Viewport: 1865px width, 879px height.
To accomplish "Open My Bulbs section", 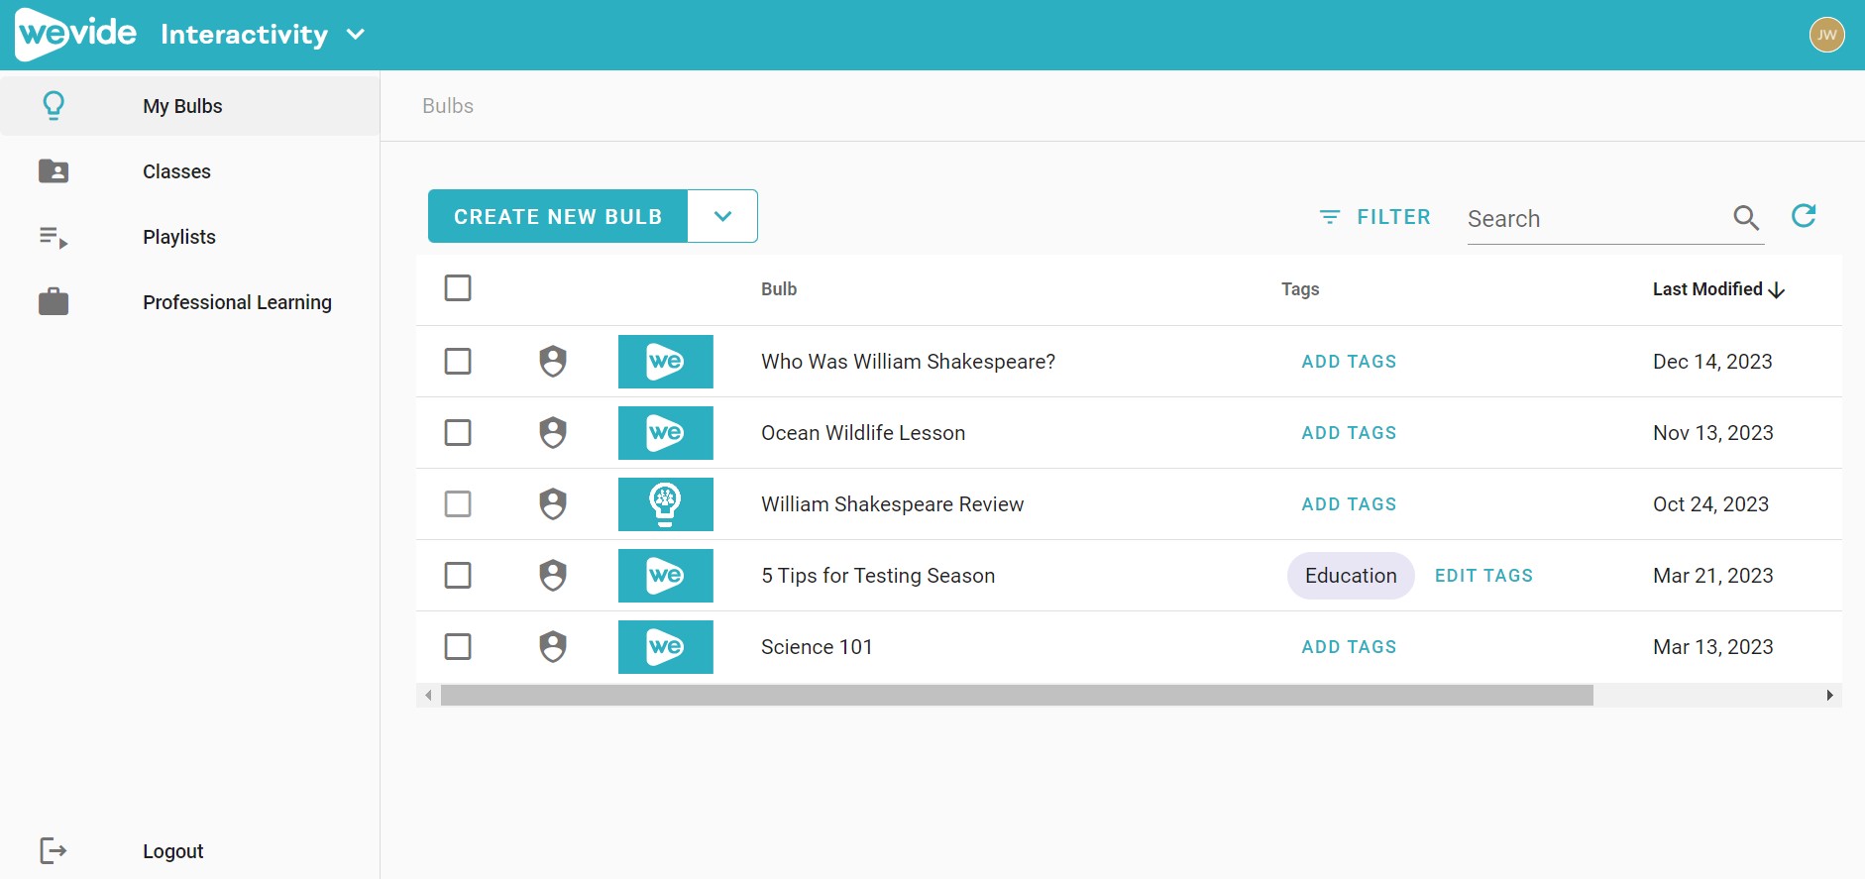I will click(x=182, y=106).
